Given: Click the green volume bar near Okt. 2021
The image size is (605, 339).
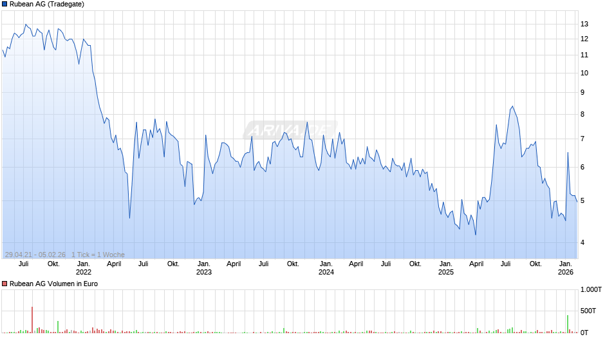Looking at the screenshot, I should point(57,327).
